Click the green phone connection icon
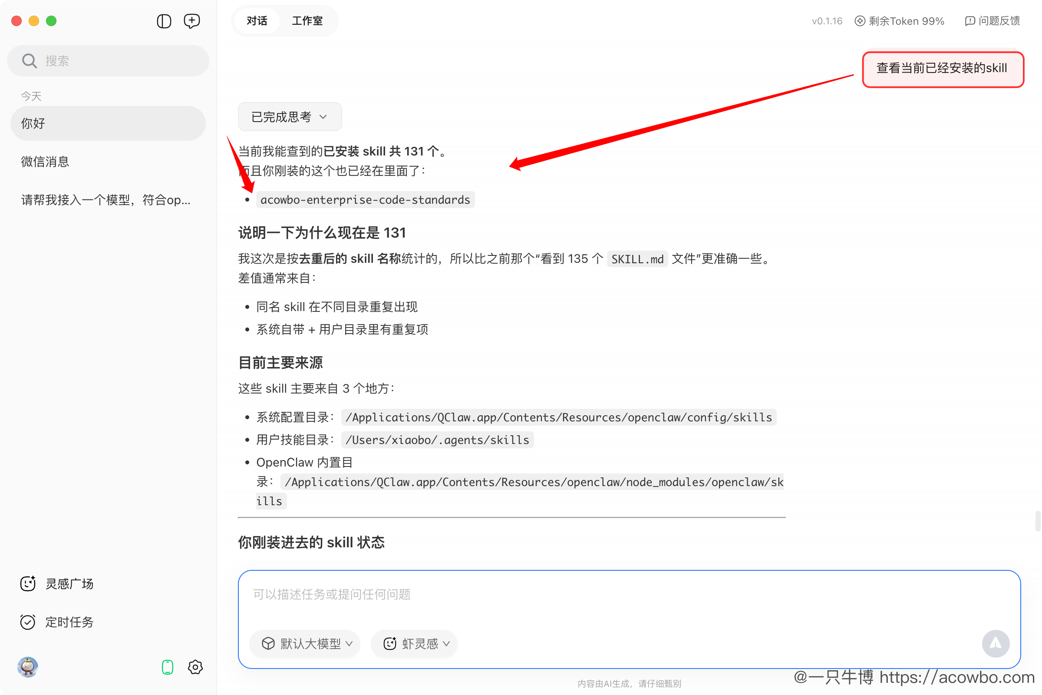Viewport: 1042px width, 695px height. point(167,667)
